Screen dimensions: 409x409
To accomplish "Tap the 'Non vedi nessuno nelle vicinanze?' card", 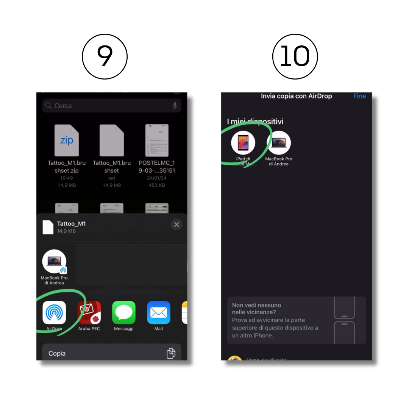I will click(x=296, y=320).
